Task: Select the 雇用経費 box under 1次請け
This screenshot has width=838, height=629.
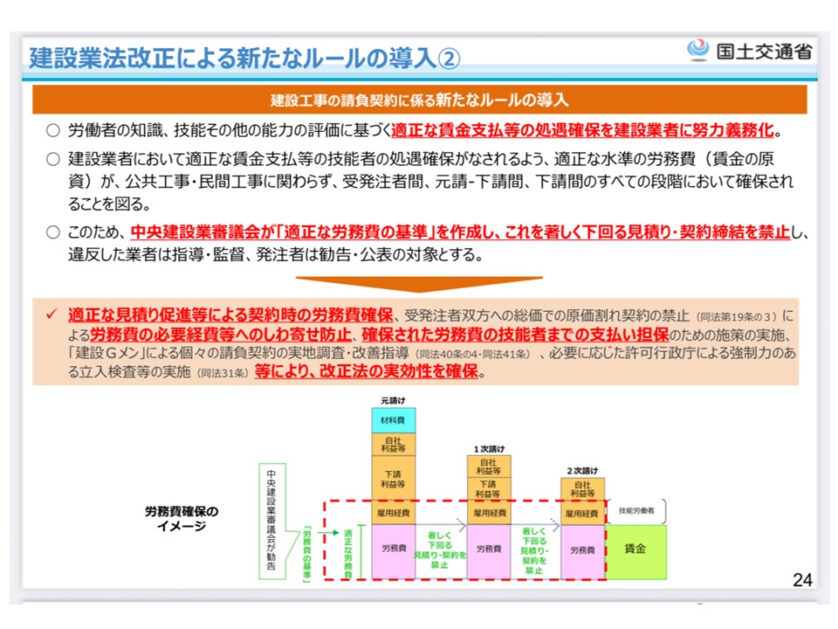Action: coord(489,514)
